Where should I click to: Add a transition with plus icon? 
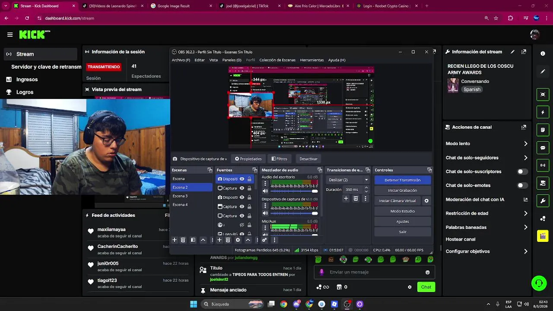click(x=346, y=199)
